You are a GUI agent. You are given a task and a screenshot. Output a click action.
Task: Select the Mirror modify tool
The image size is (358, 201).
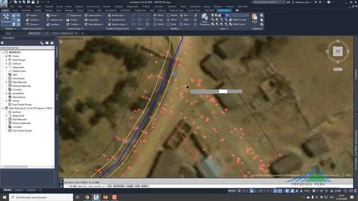coord(172,20)
